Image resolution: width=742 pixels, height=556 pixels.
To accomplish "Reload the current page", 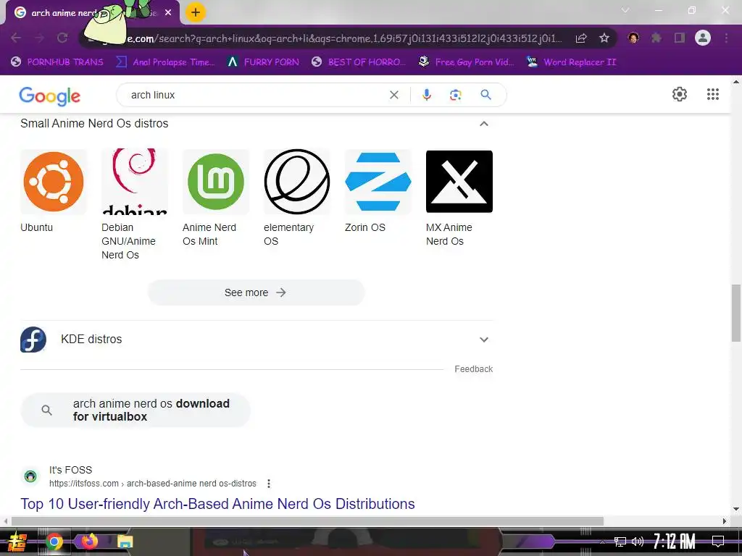I will (62, 38).
